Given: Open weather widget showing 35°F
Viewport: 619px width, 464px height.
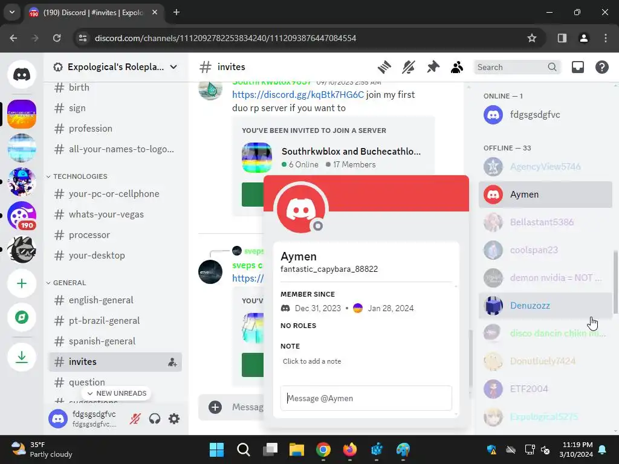Looking at the screenshot, I should (x=42, y=449).
